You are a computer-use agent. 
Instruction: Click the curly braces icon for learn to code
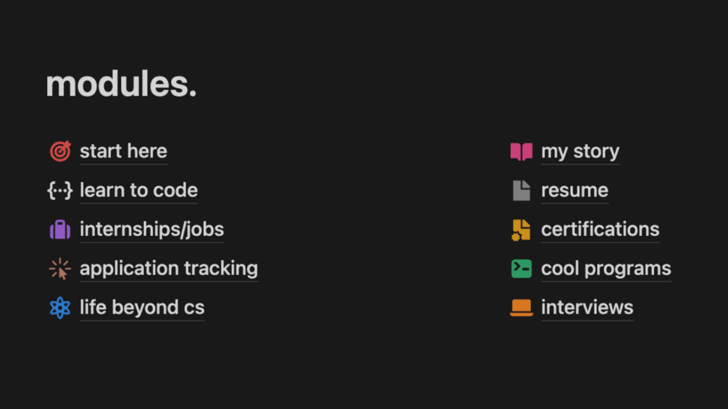pos(60,190)
